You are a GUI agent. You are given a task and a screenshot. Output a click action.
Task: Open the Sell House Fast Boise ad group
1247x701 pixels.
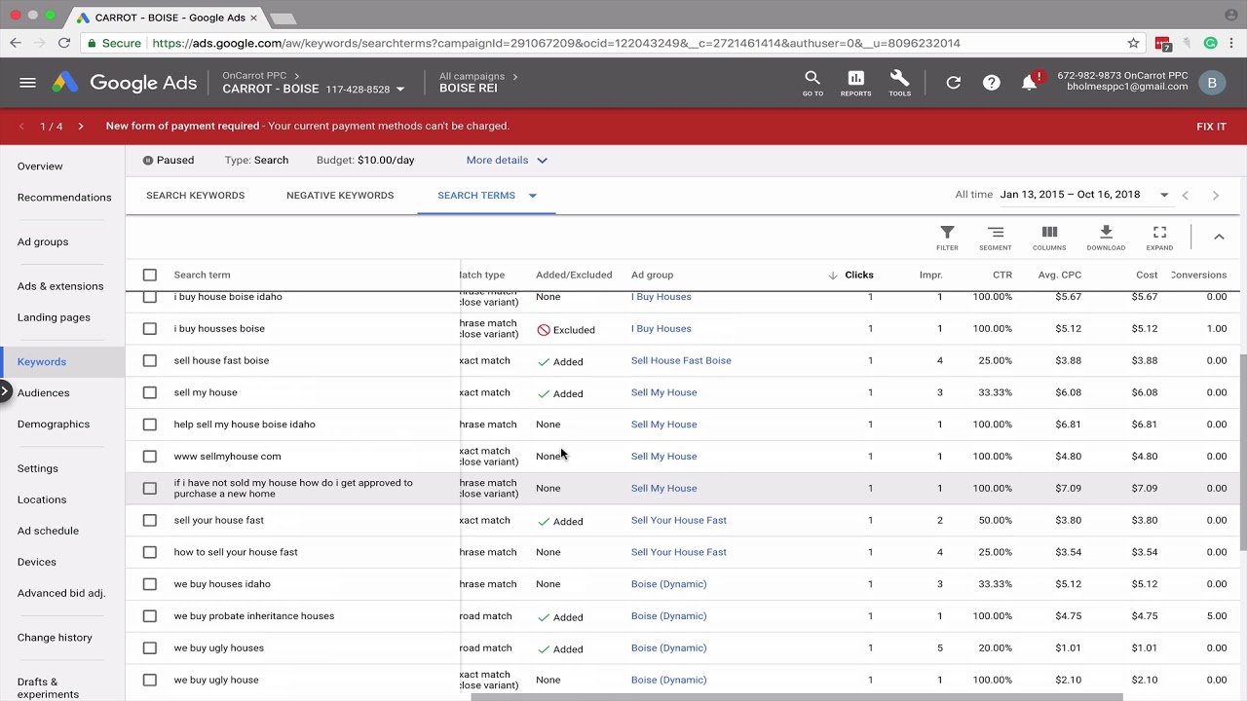[681, 360]
